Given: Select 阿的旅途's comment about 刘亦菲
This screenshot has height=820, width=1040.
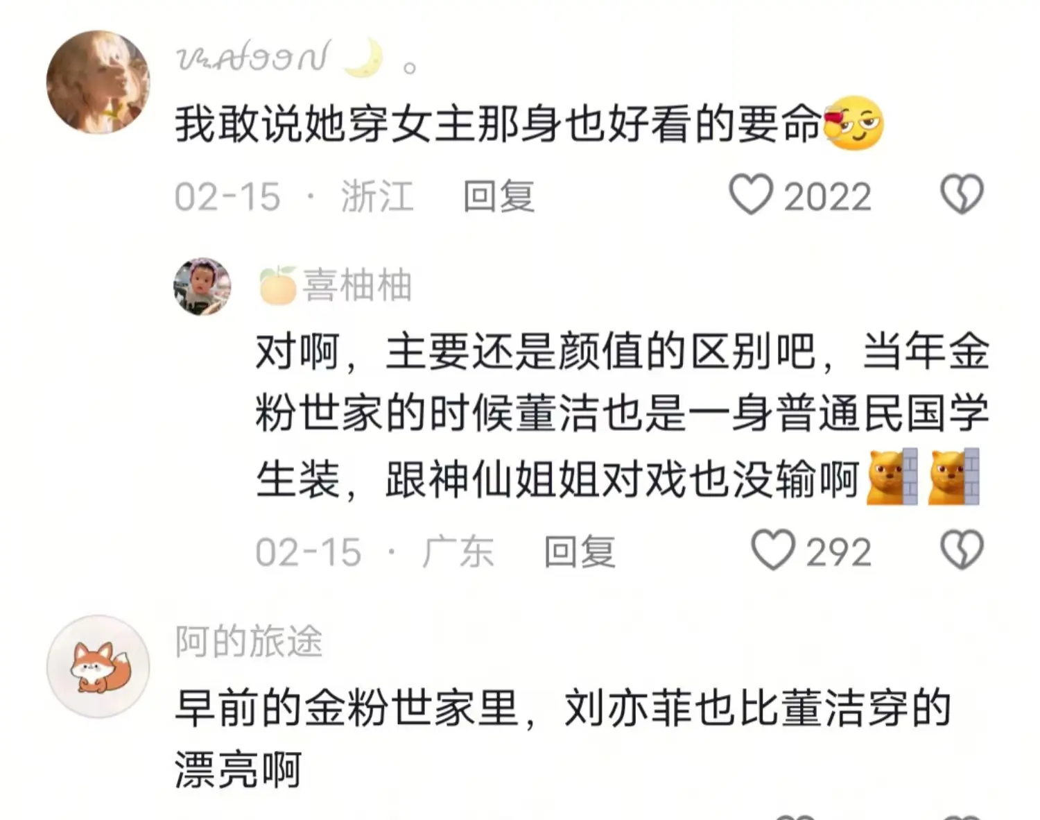Looking at the screenshot, I should click(x=562, y=739).
